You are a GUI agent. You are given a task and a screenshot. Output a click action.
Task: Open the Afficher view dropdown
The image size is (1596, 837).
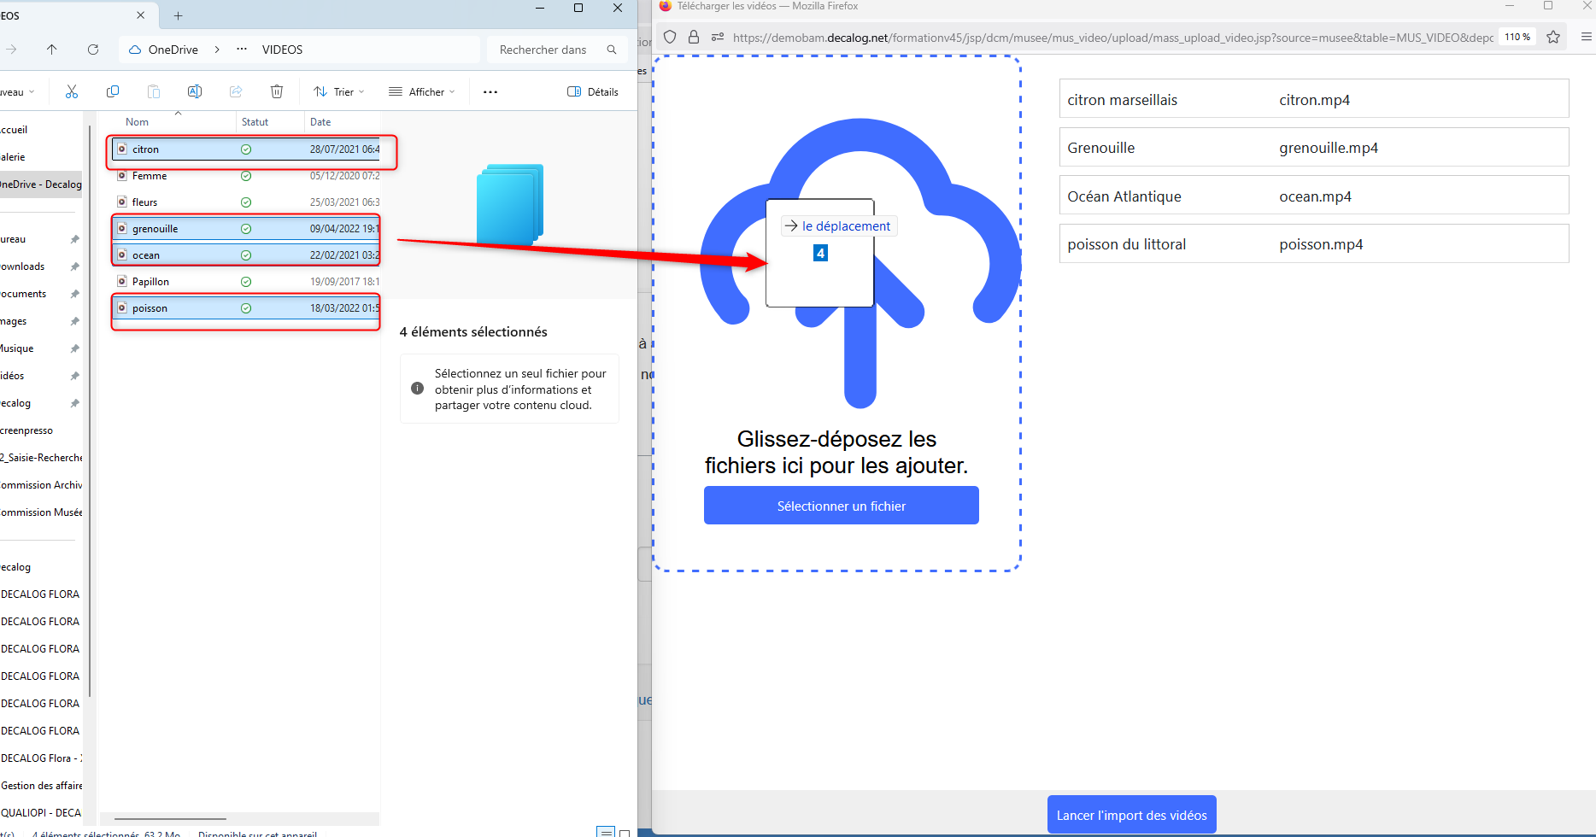tap(422, 91)
